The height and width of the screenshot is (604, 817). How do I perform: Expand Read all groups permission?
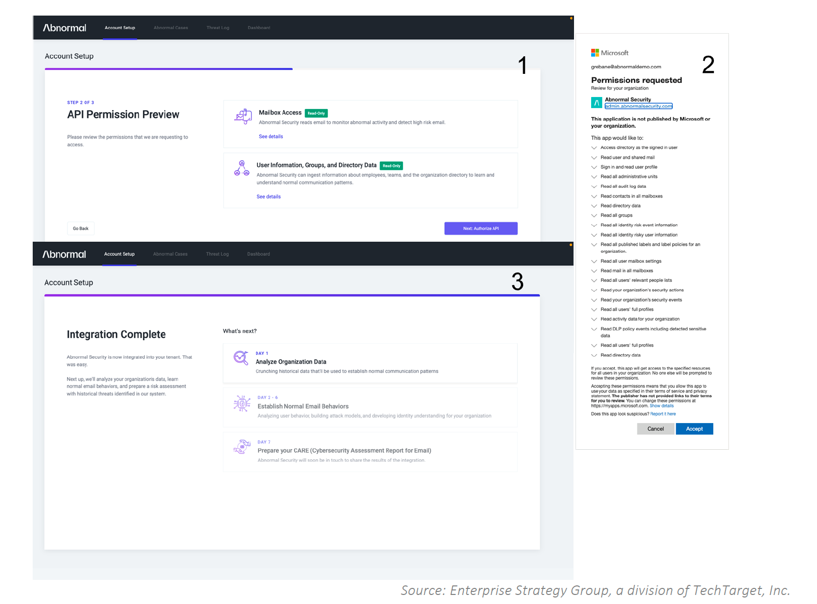point(594,216)
